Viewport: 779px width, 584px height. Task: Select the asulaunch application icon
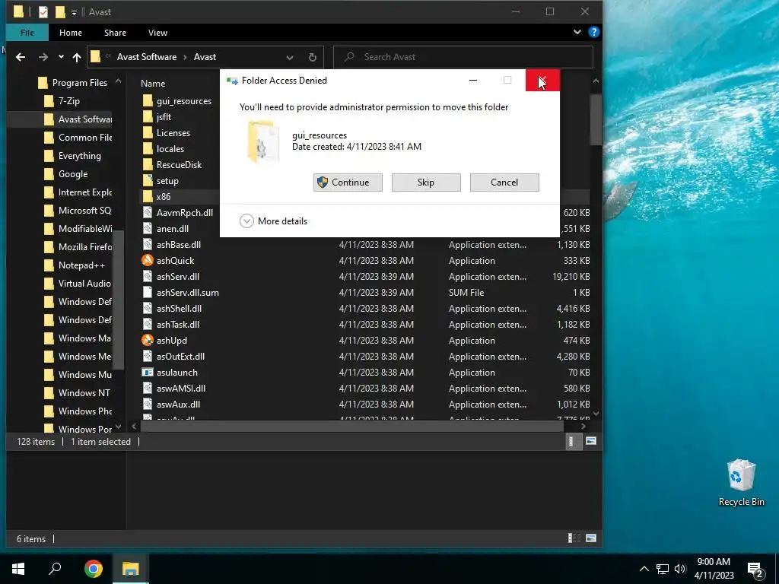pos(148,373)
